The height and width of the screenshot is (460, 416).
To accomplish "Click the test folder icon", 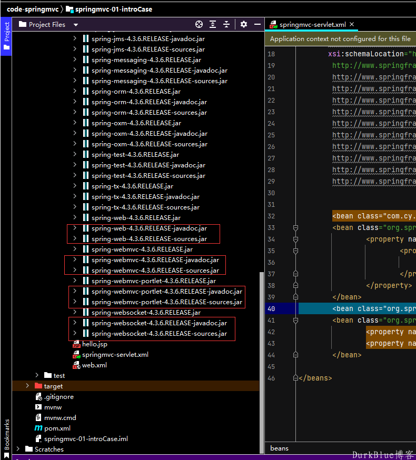I will pyautogui.click(x=48, y=375).
